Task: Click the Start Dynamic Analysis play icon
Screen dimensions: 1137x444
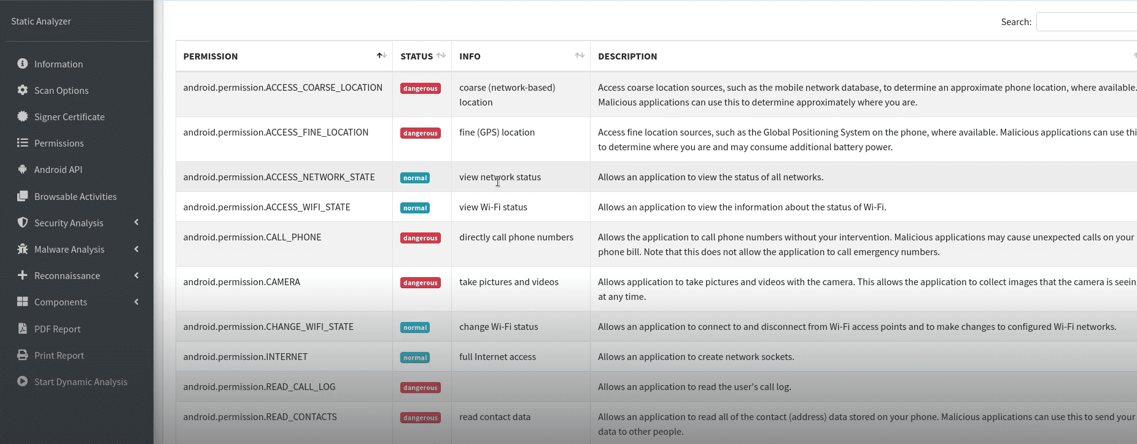Action: click(23, 381)
